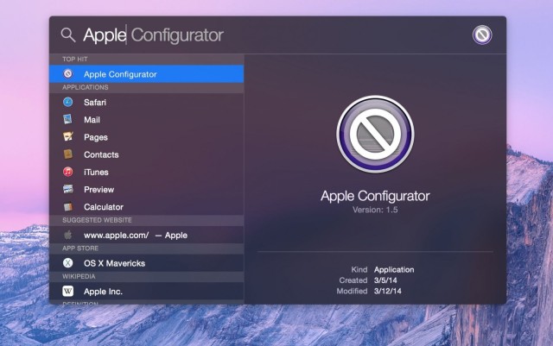This screenshot has width=553, height=346.
Task: Click the Pages app icon
Action: point(68,136)
